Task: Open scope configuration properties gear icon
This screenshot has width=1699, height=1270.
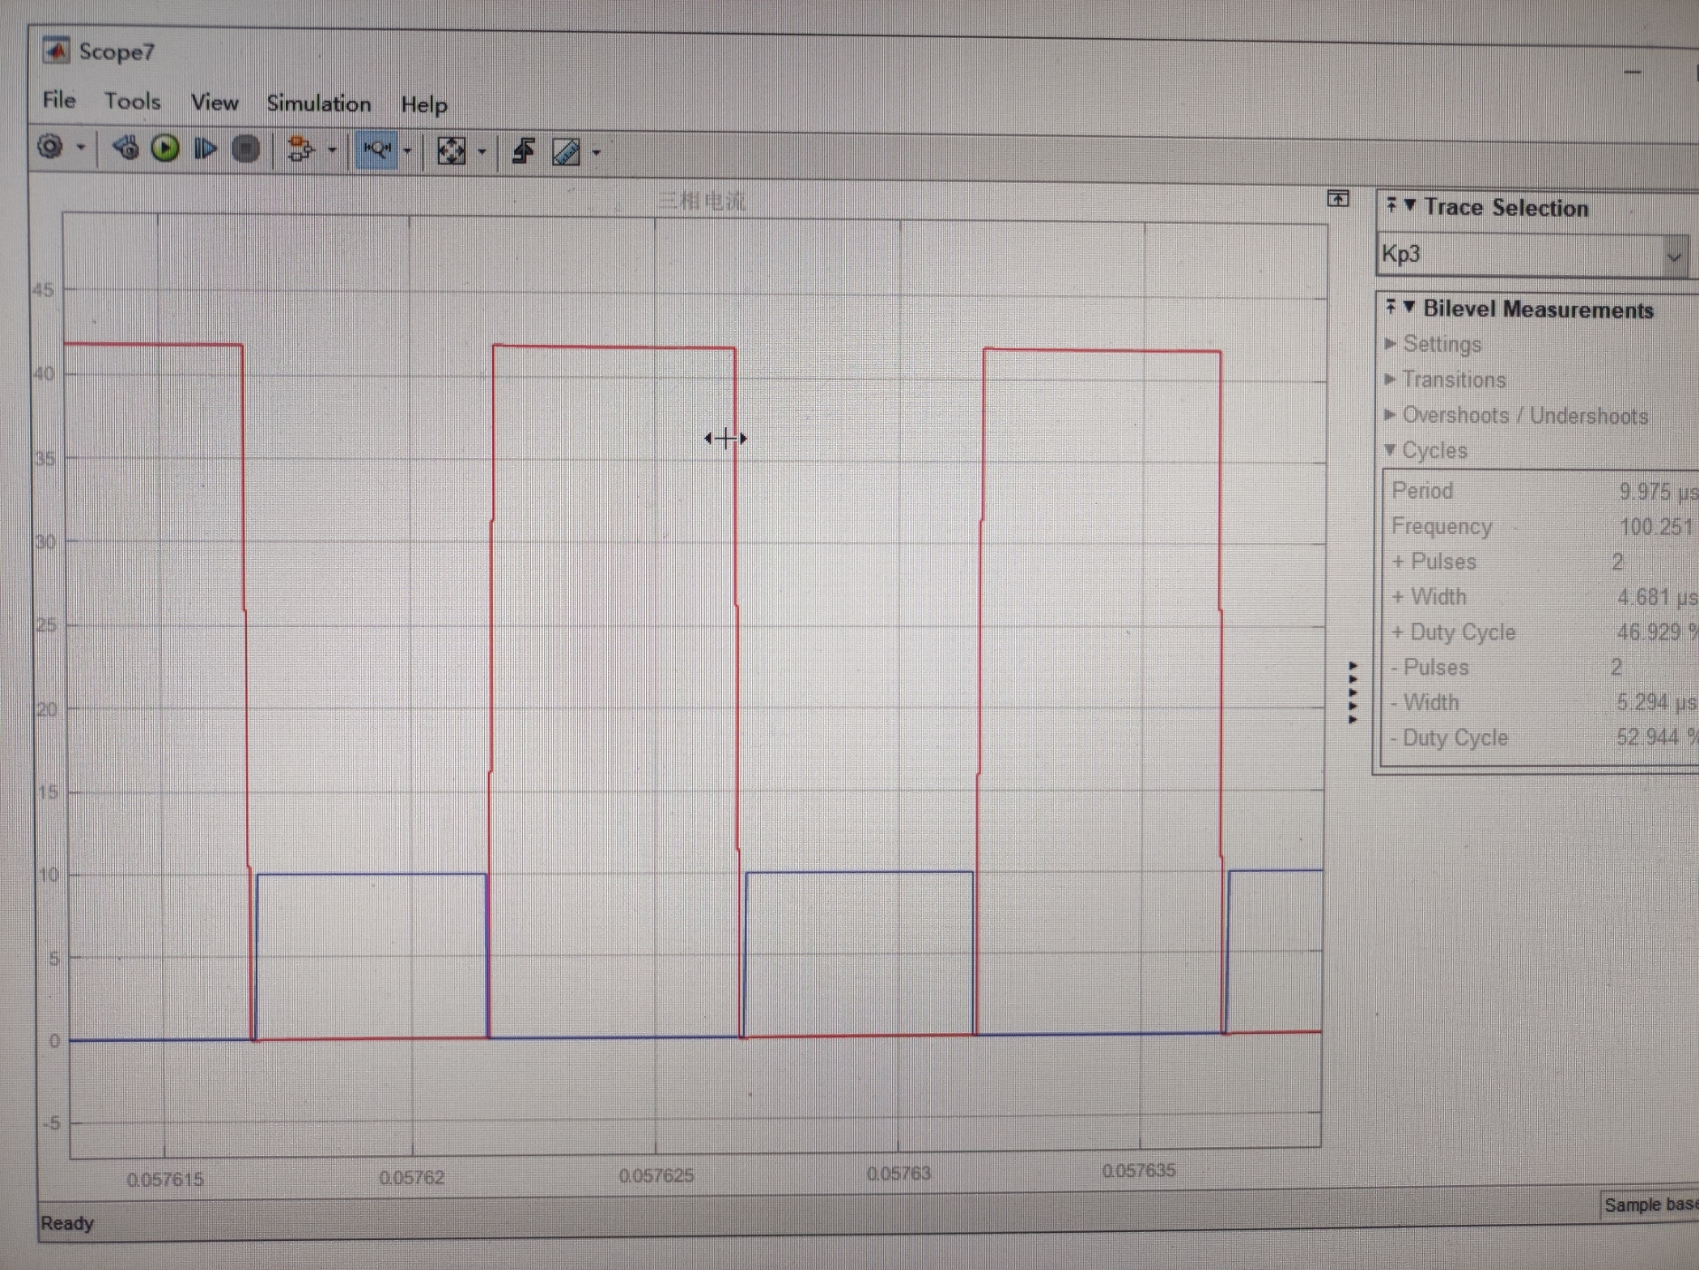Action: [x=50, y=147]
